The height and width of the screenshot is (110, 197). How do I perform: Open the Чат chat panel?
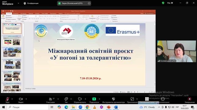coord(66,100)
